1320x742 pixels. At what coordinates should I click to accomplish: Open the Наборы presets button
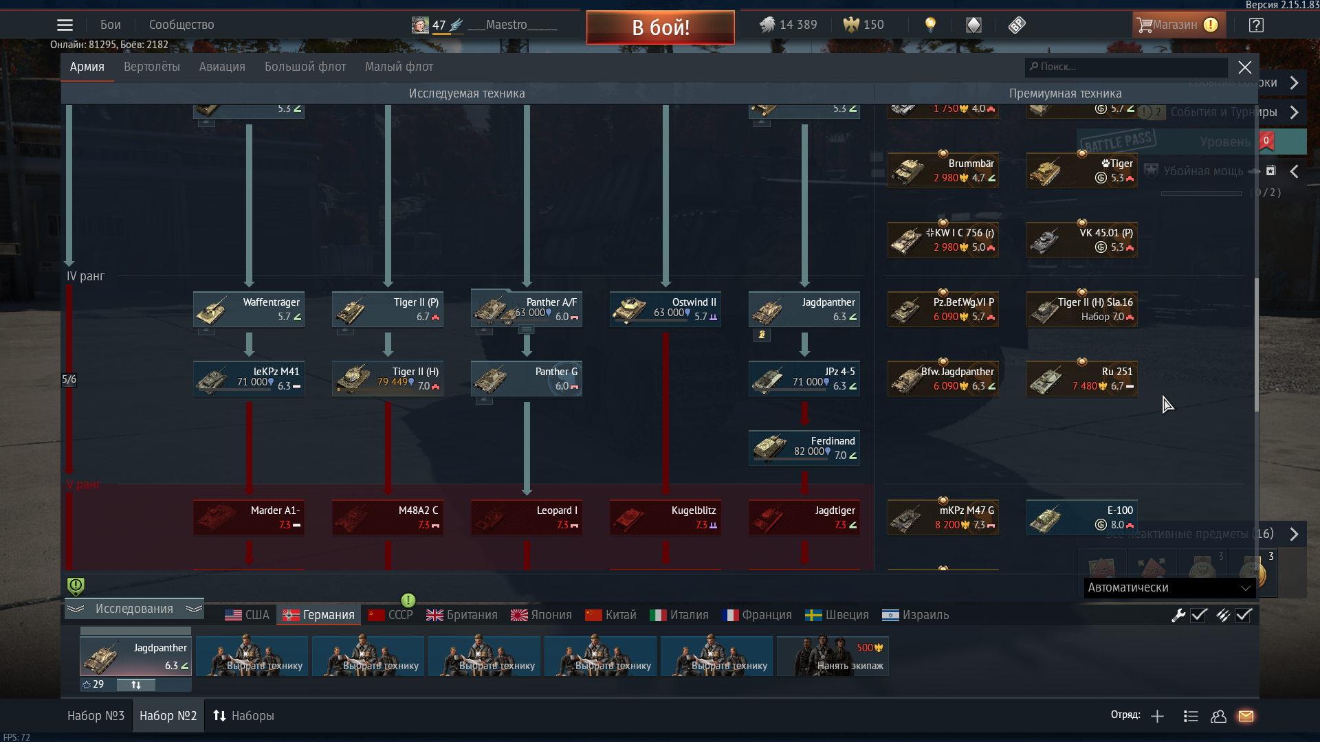point(243,716)
